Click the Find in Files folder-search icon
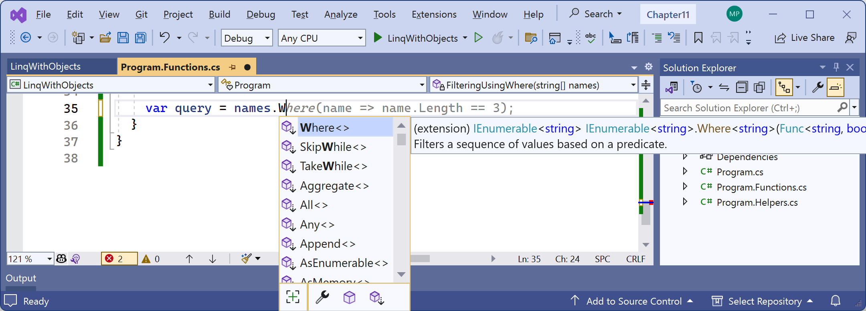 [x=531, y=38]
